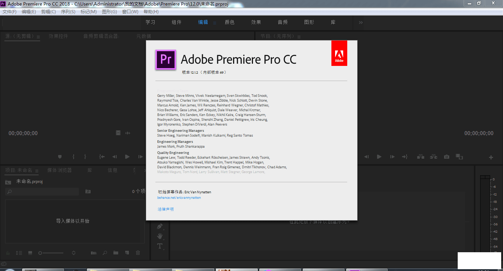
Task: Switch to the 音频剪辑混合器 tab
Action: [101, 36]
